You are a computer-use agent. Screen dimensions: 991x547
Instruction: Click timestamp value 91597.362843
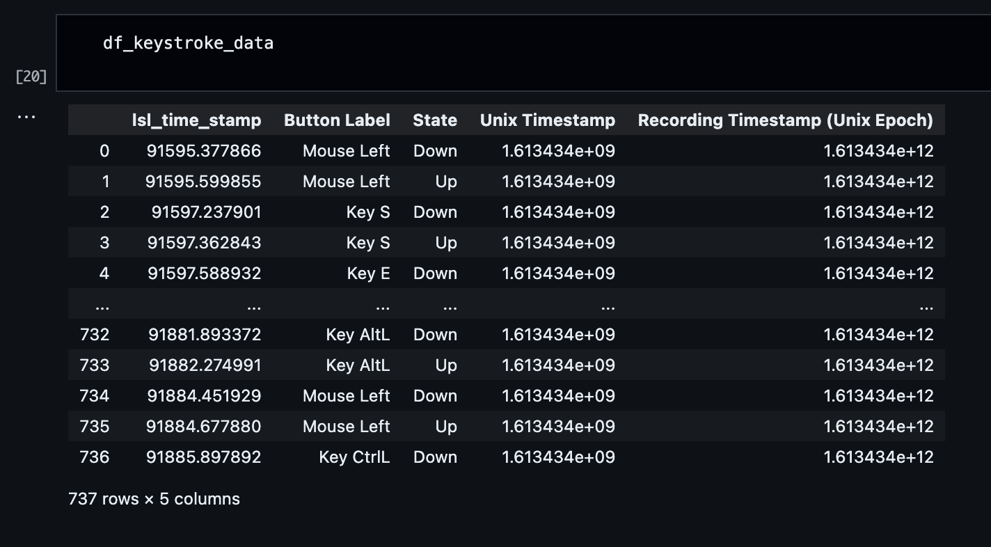(204, 243)
